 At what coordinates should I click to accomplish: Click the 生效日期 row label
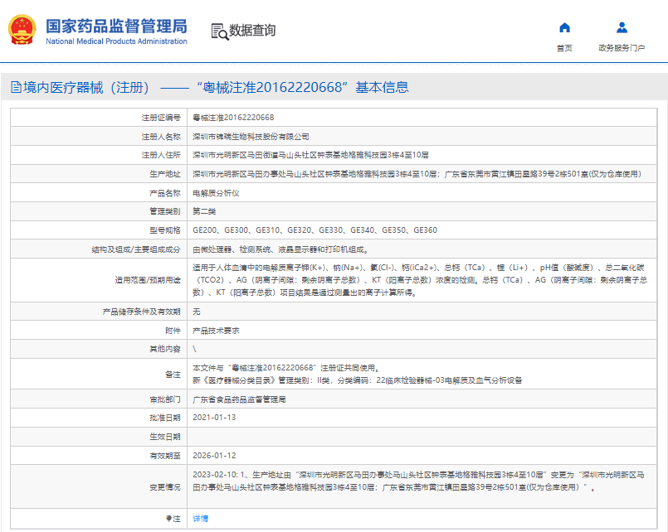click(x=165, y=437)
